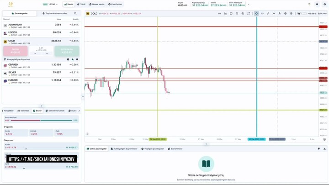Open notifications bell at top right
Screen dimensions: 329x185
click(x=317, y=4)
